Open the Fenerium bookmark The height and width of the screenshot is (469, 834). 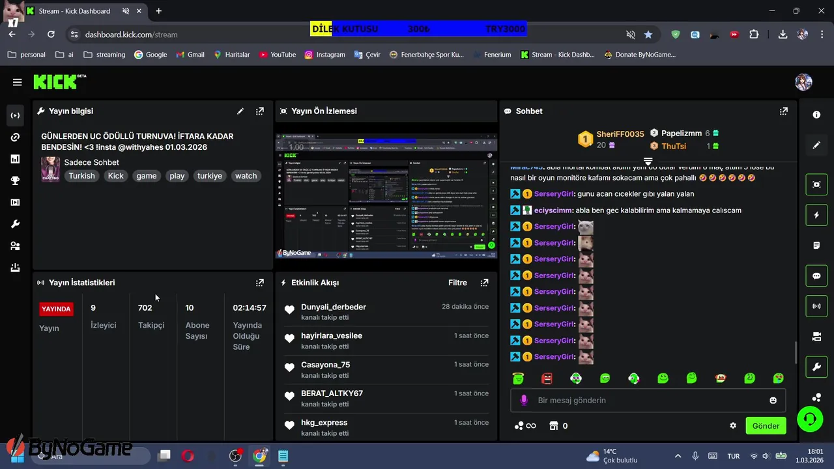coord(491,55)
